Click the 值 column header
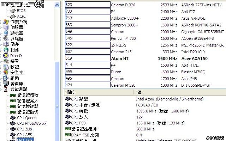This screenshot has width=226, height=141. pyautogui.click(x=180, y=92)
